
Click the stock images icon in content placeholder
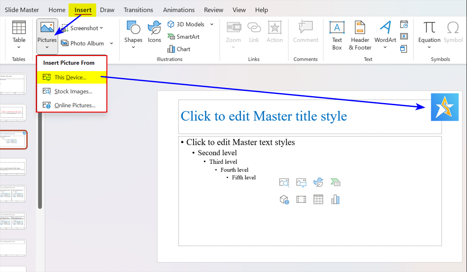tap(284, 182)
